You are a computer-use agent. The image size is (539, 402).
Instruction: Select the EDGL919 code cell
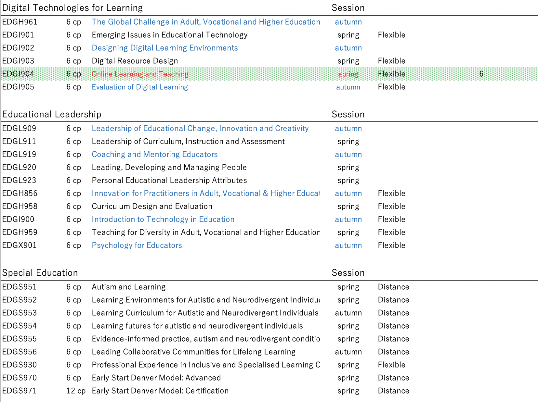click(19, 154)
